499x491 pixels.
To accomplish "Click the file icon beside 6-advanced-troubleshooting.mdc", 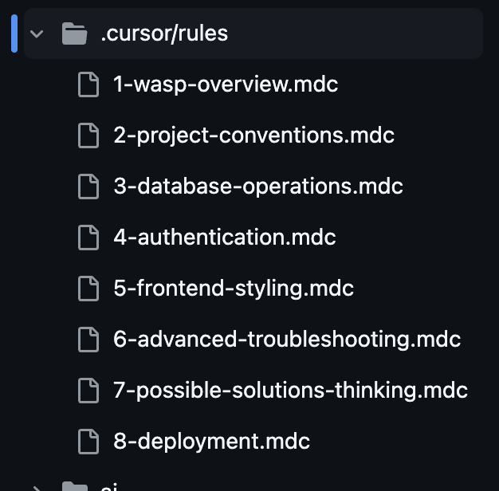I will [x=88, y=340].
